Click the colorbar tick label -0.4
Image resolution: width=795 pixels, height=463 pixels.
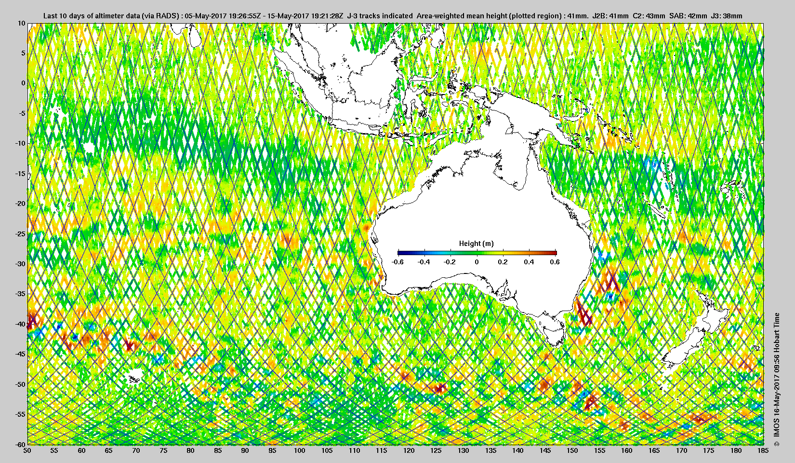pyautogui.click(x=424, y=262)
